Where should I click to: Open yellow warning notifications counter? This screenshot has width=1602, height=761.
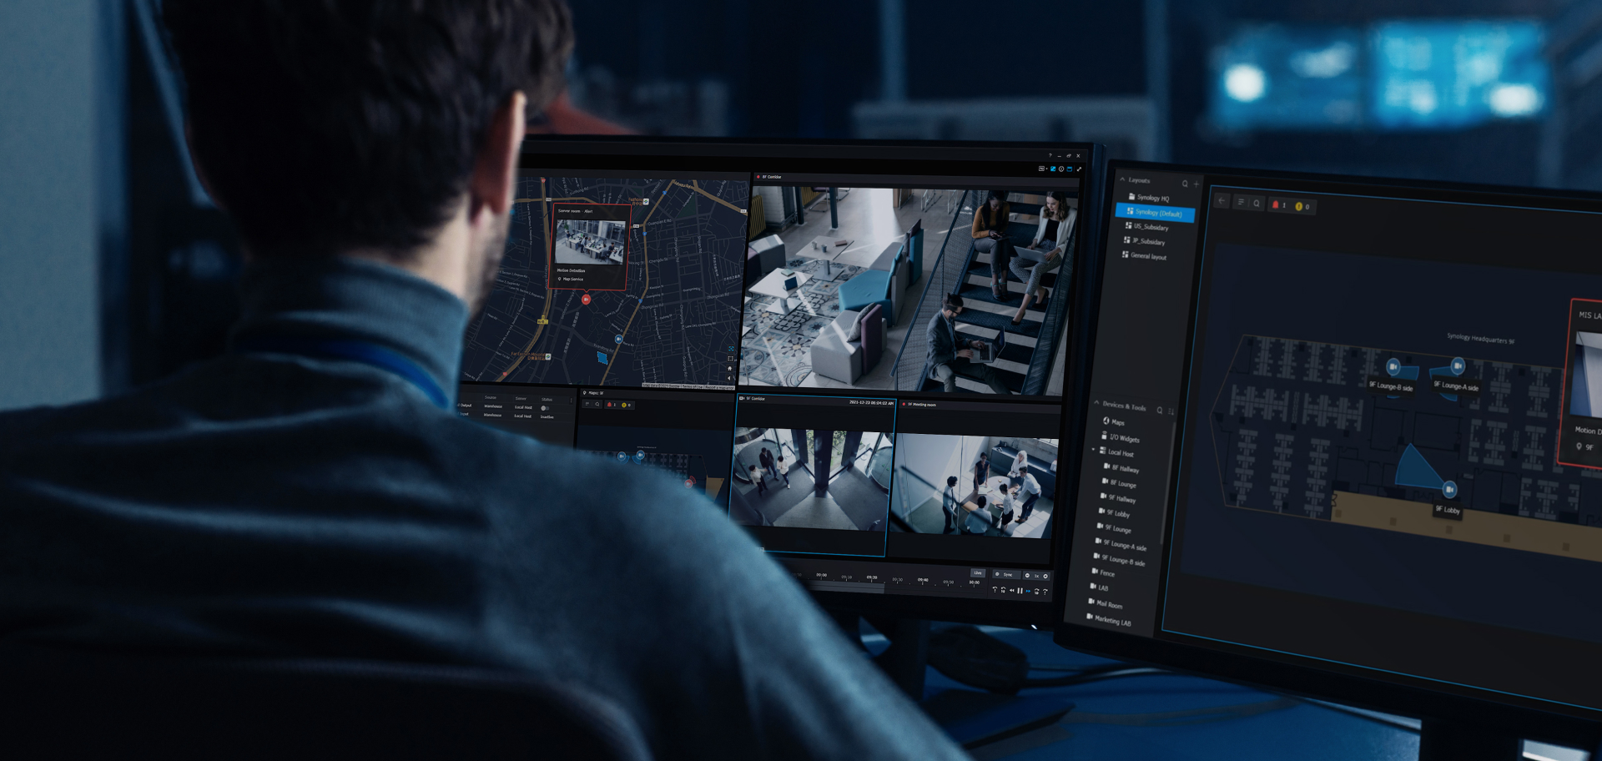(x=1302, y=206)
